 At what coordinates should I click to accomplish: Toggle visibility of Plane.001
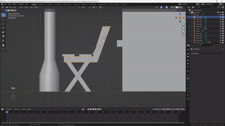point(220,34)
